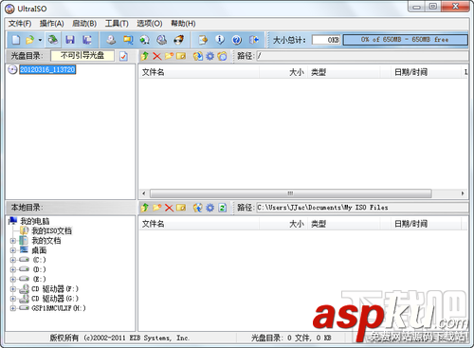Screen dimensions: 474x348
Task: Expand the 桌面 tree node
Action: [x=13, y=250]
